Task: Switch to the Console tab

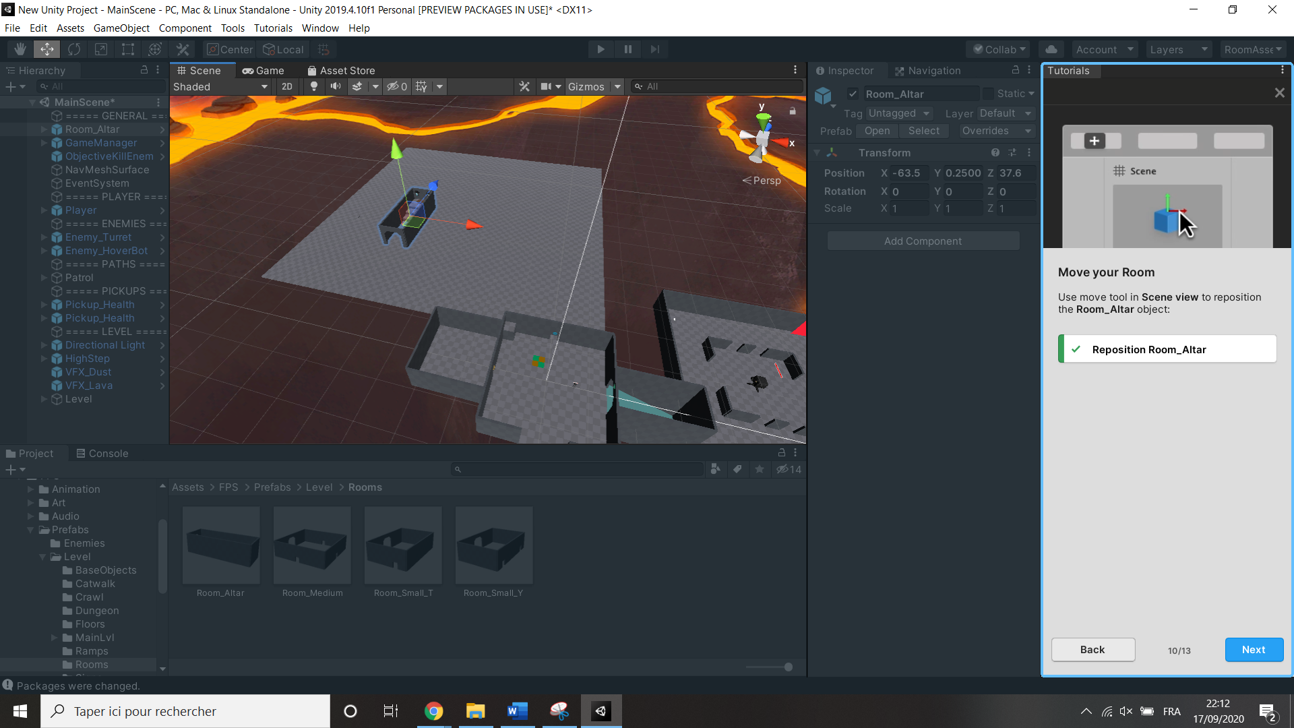Action: [x=102, y=453]
